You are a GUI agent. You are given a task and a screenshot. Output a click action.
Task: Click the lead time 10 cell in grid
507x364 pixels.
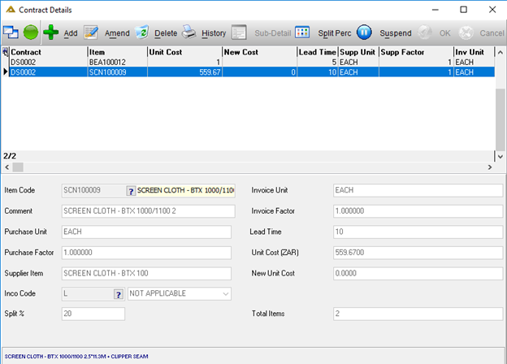318,72
